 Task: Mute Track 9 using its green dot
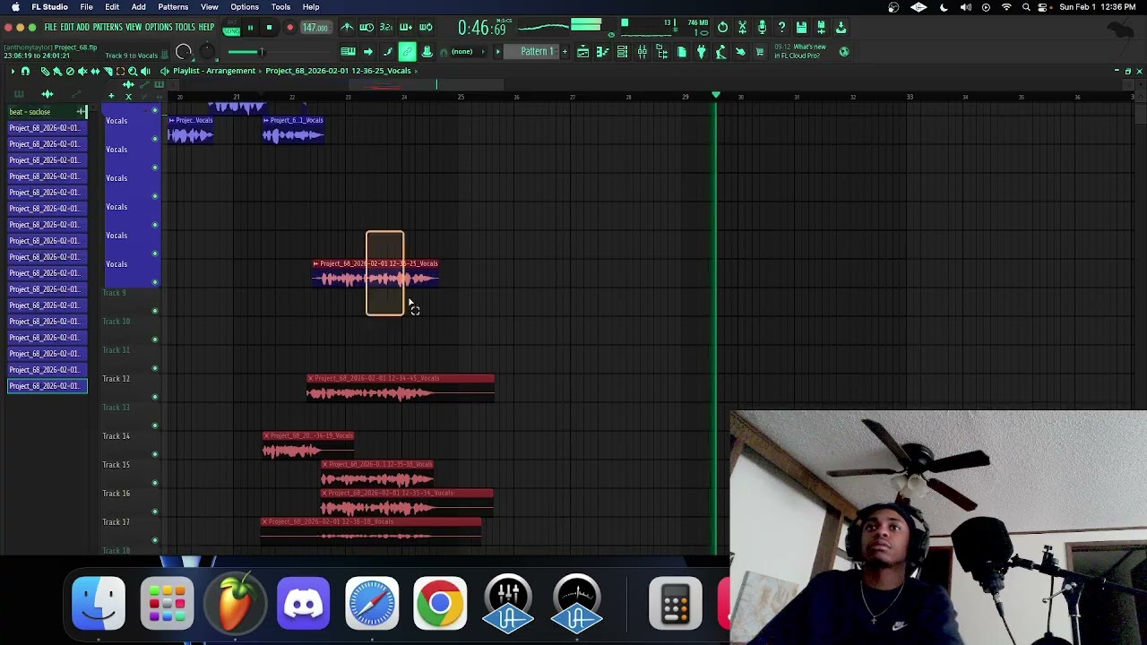tap(155, 311)
